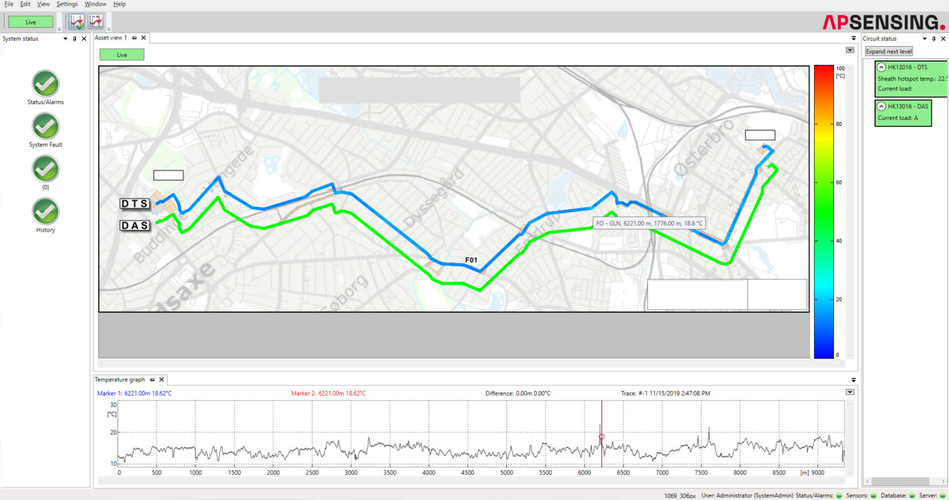Click the Status/Alarms green check icon
Screen dimensions: 949x500
[x=45, y=84]
